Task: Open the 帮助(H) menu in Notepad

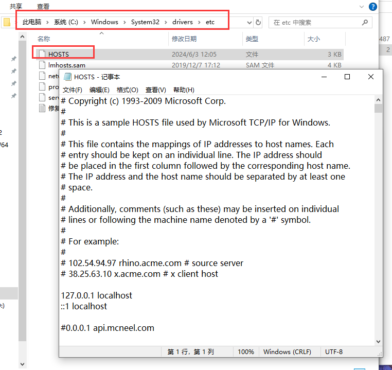Action: (184, 90)
